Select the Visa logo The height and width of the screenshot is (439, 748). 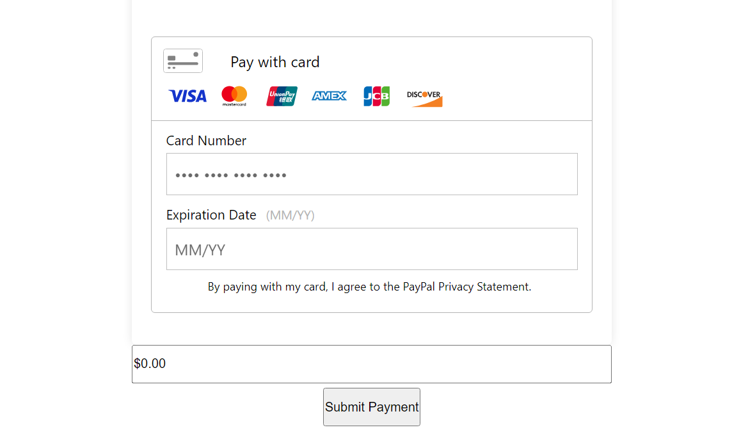tap(187, 96)
